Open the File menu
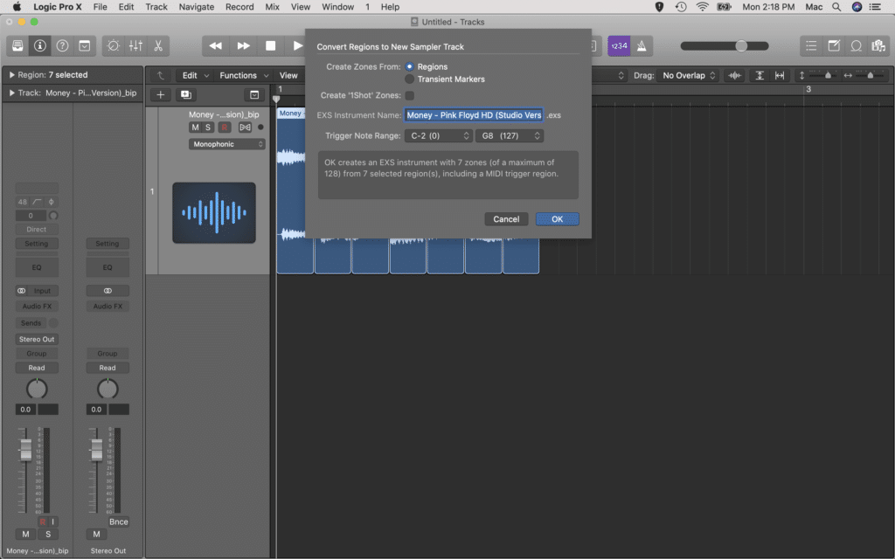The width and height of the screenshot is (895, 559). (100, 7)
